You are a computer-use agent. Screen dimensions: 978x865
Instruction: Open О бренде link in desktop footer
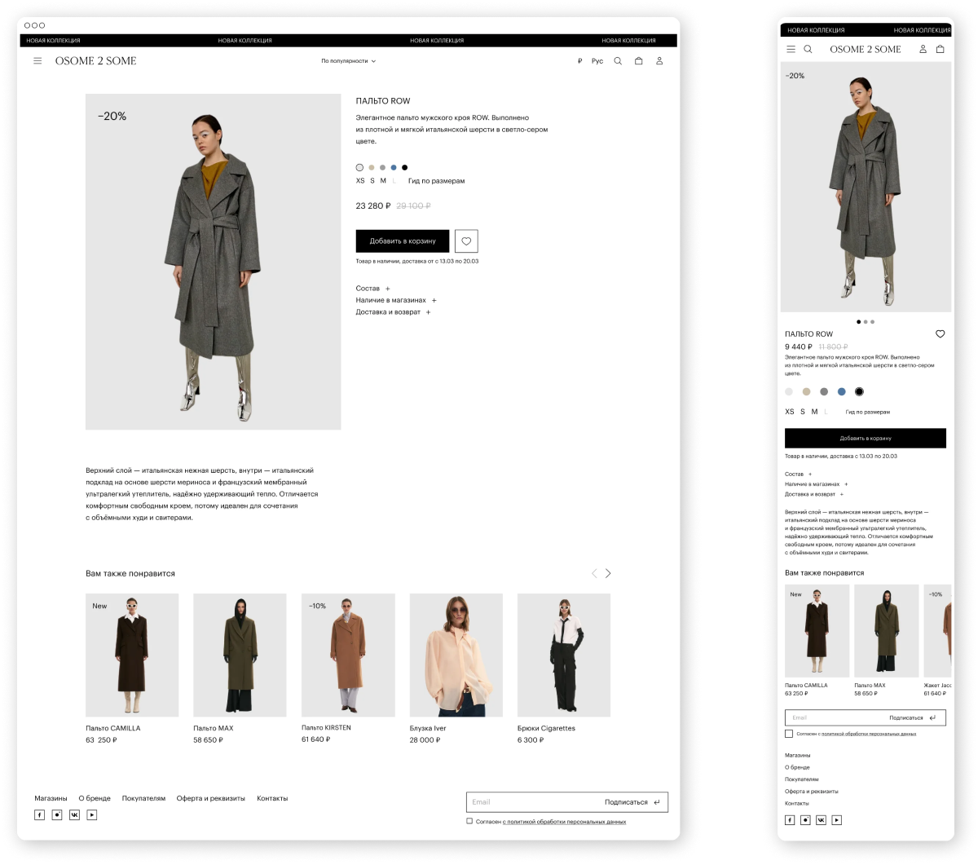pos(95,799)
